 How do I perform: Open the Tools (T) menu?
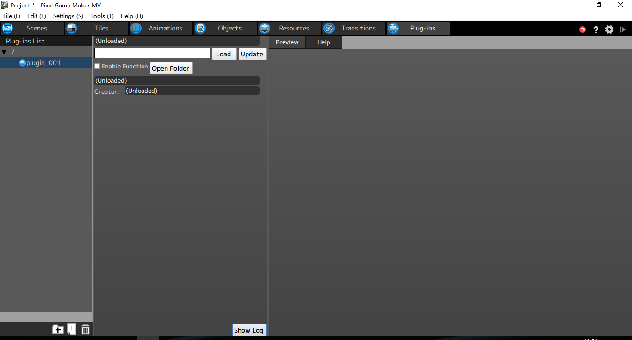102,16
